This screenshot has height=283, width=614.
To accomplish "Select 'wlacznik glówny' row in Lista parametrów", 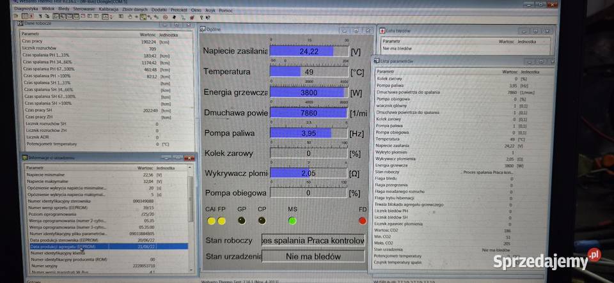I will (x=464, y=105).
